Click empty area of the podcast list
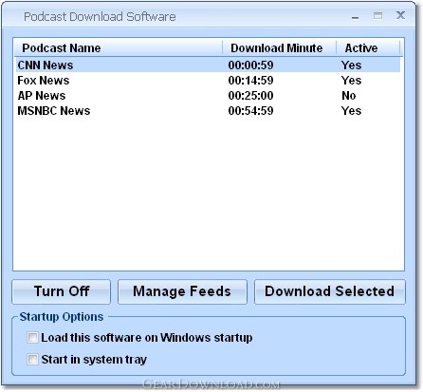Screen dimensions: 423x392 (x=209, y=193)
